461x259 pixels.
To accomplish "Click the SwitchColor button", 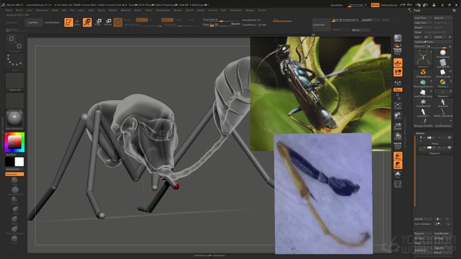I will coord(13,169).
